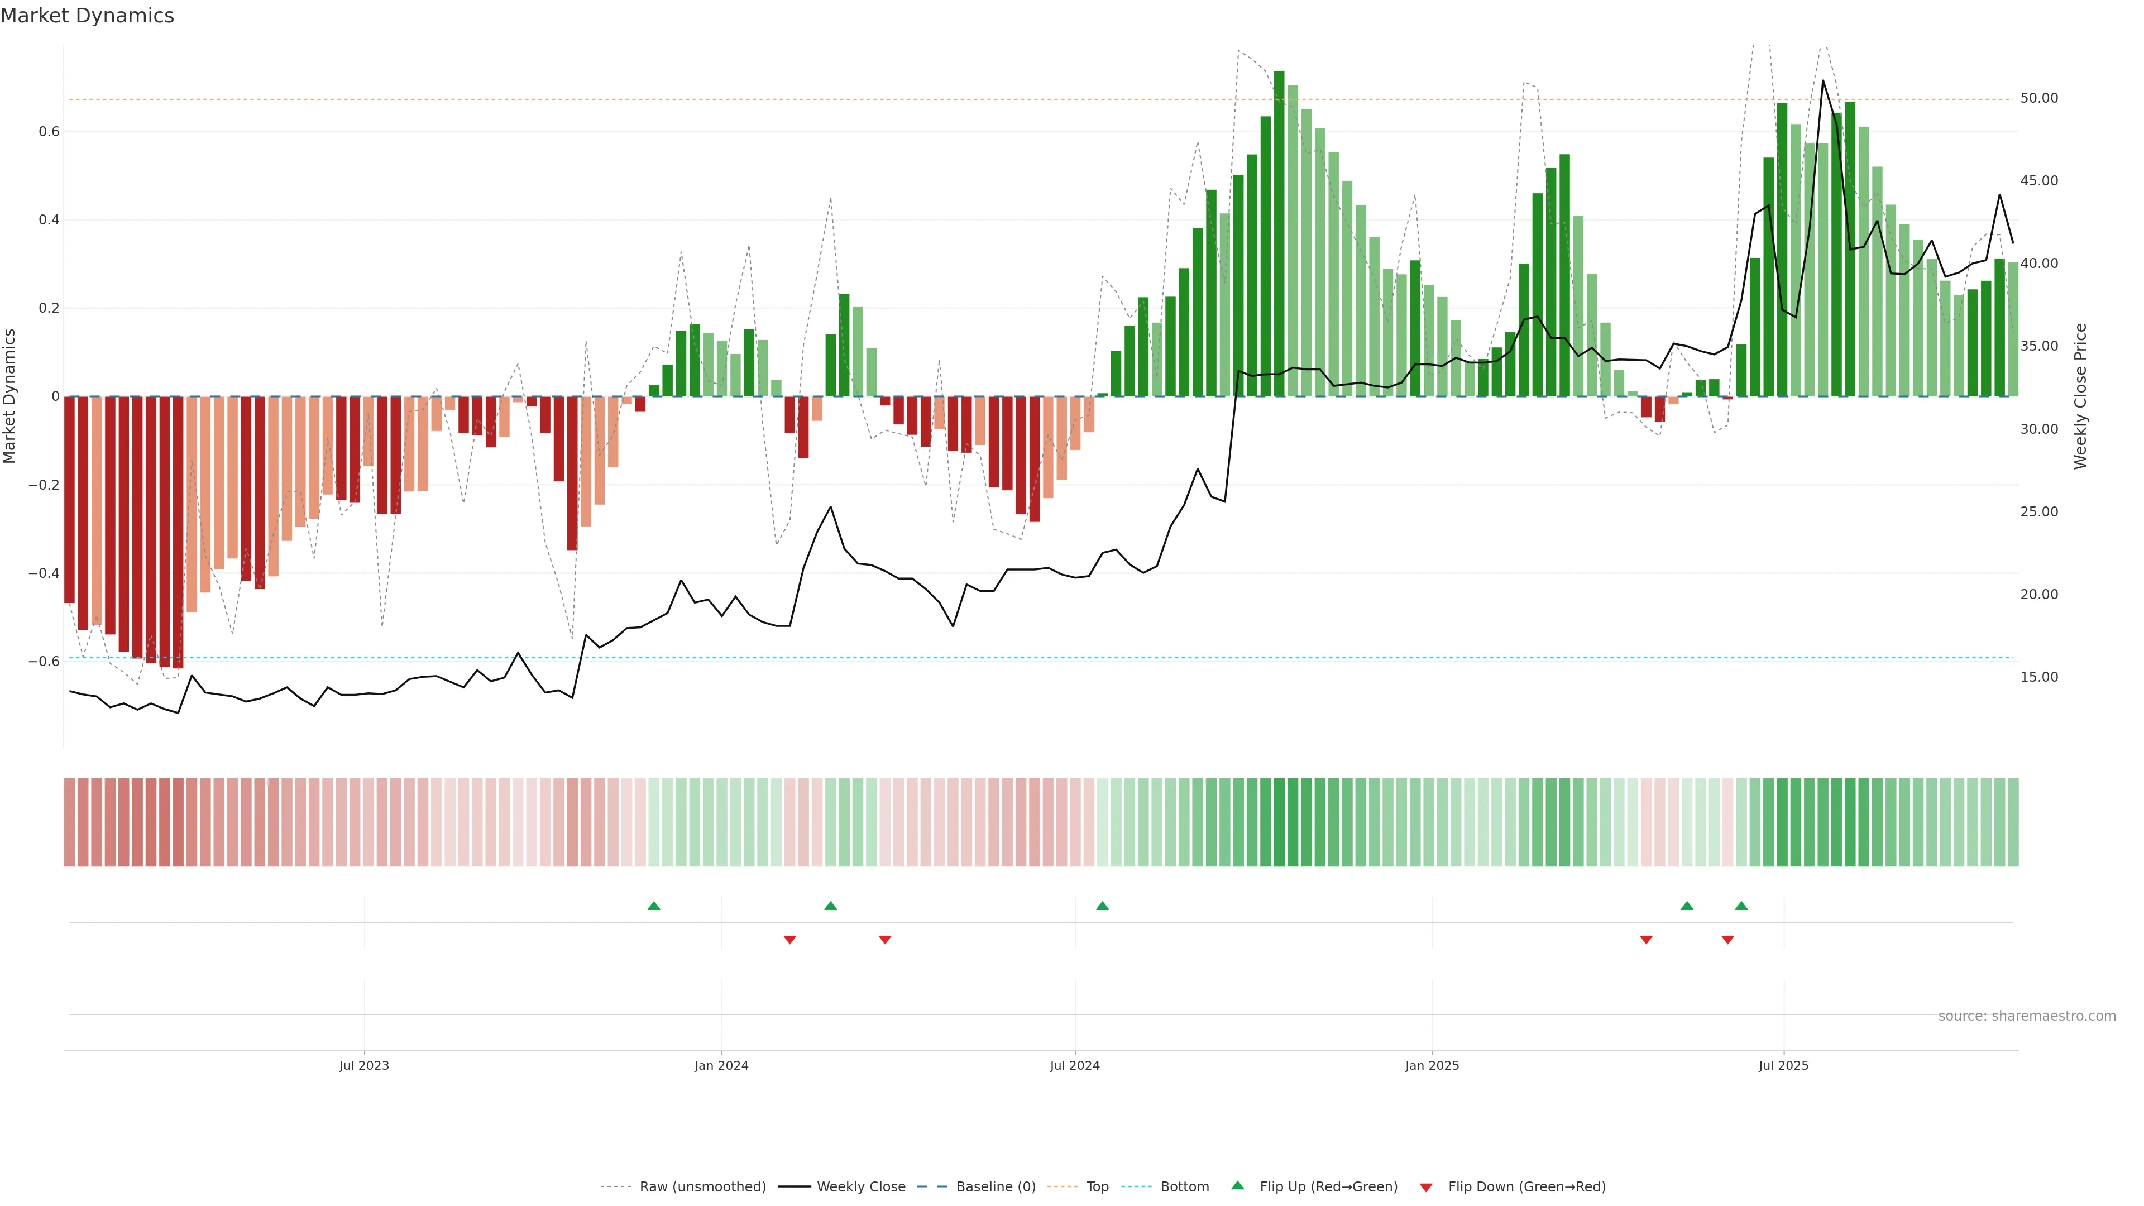Click the Jul 2025 axis label

[x=1784, y=1065]
